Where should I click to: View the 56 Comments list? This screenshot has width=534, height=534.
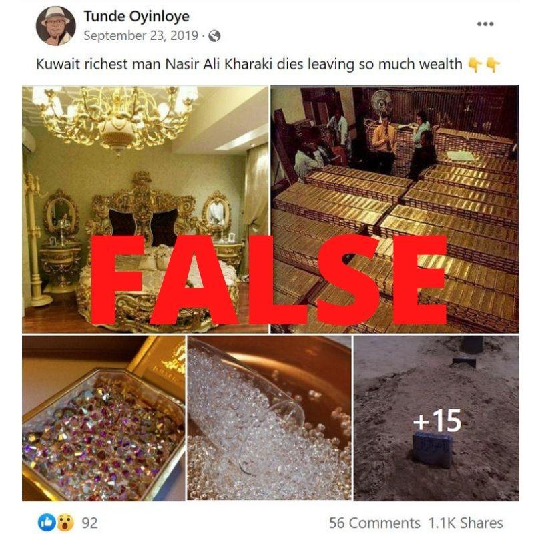tap(374, 523)
